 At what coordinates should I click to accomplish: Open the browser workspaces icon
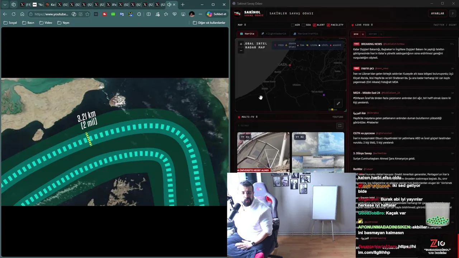[x=14, y=5]
